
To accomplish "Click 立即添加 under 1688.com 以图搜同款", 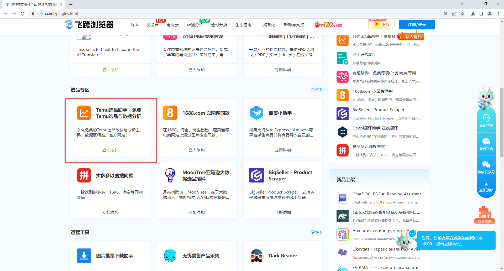I will tap(197, 150).
